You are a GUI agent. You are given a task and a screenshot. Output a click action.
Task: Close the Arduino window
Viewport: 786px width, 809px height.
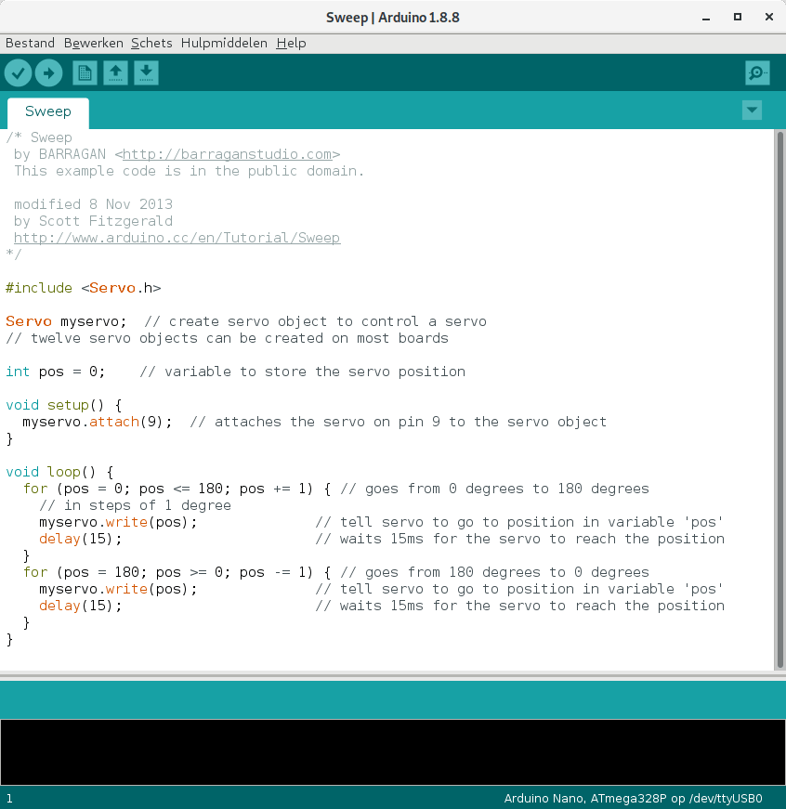769,17
